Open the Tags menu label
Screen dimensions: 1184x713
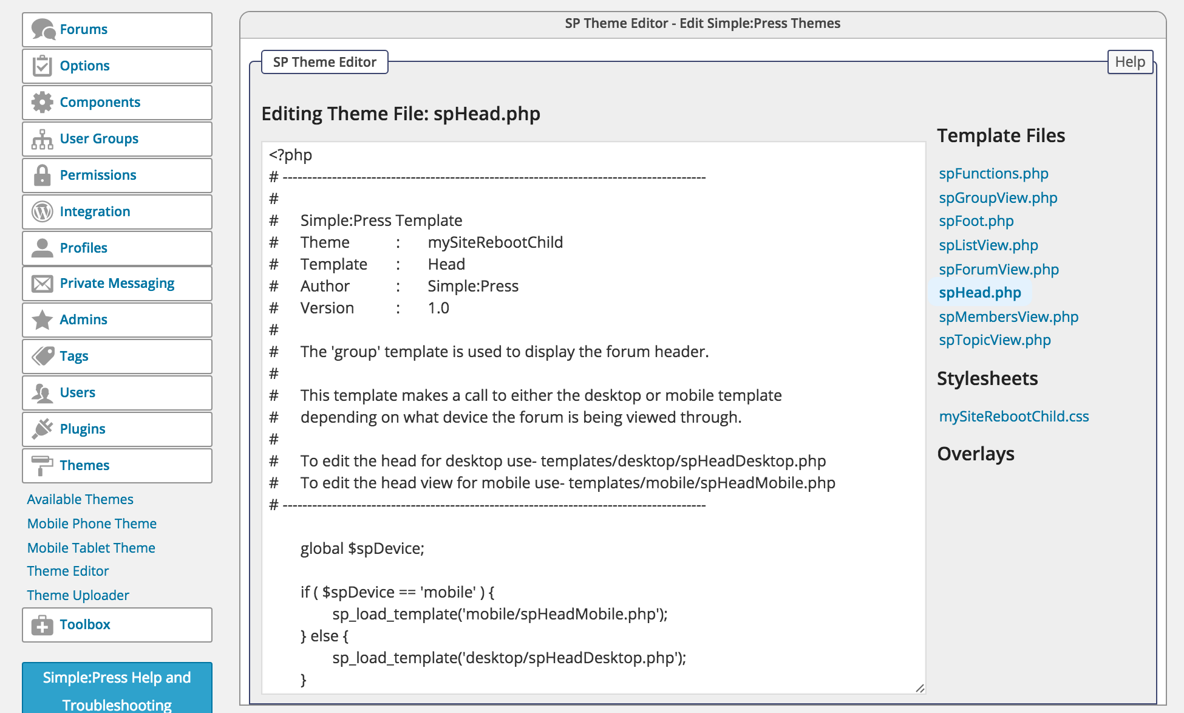74,356
